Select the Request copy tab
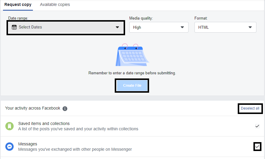 tap(18, 5)
